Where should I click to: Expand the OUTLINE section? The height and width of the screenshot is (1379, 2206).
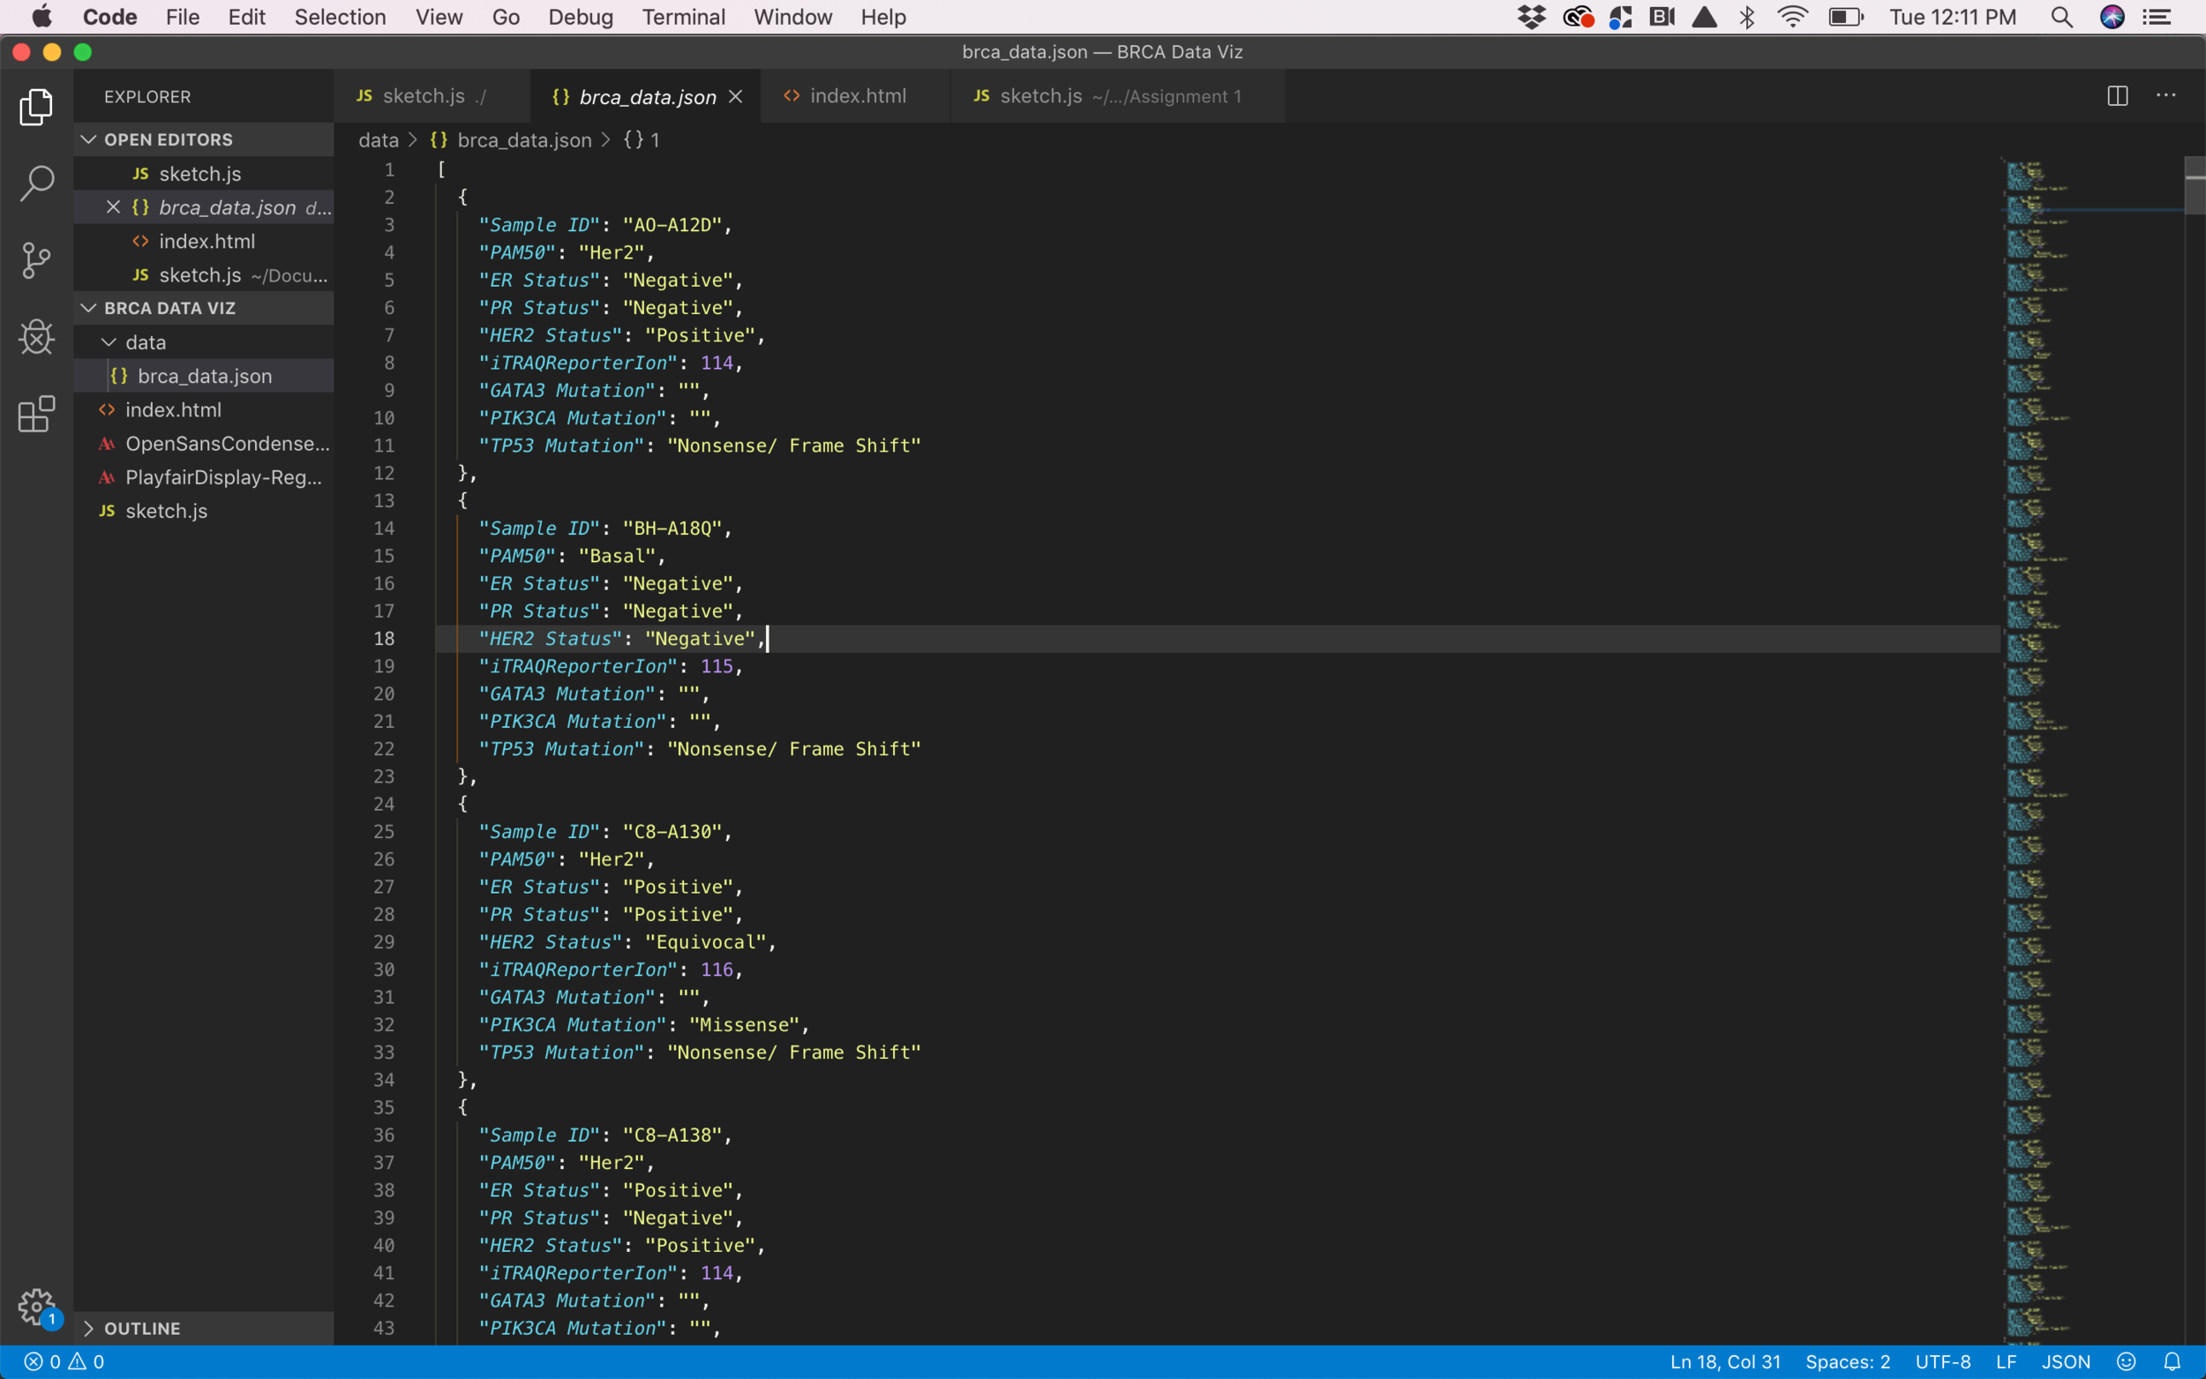coord(89,1328)
